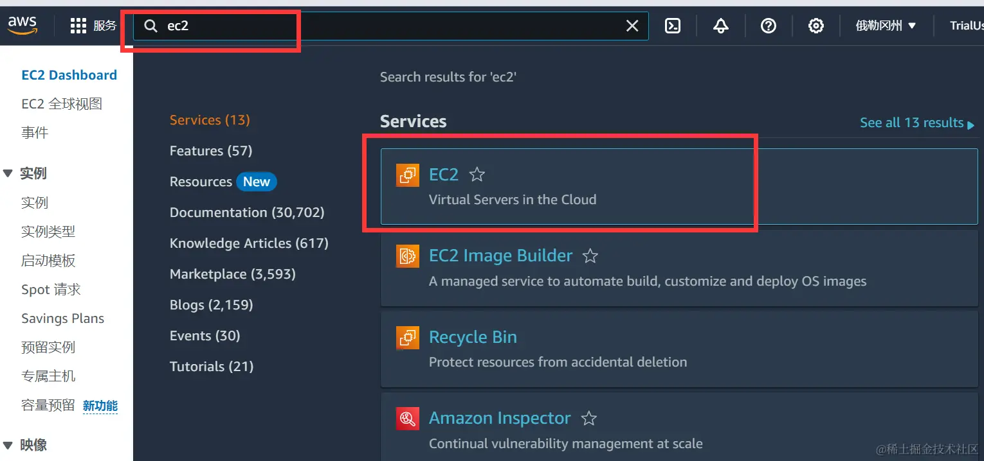Select the Events (30) filter
The width and height of the screenshot is (984, 461).
tap(205, 336)
